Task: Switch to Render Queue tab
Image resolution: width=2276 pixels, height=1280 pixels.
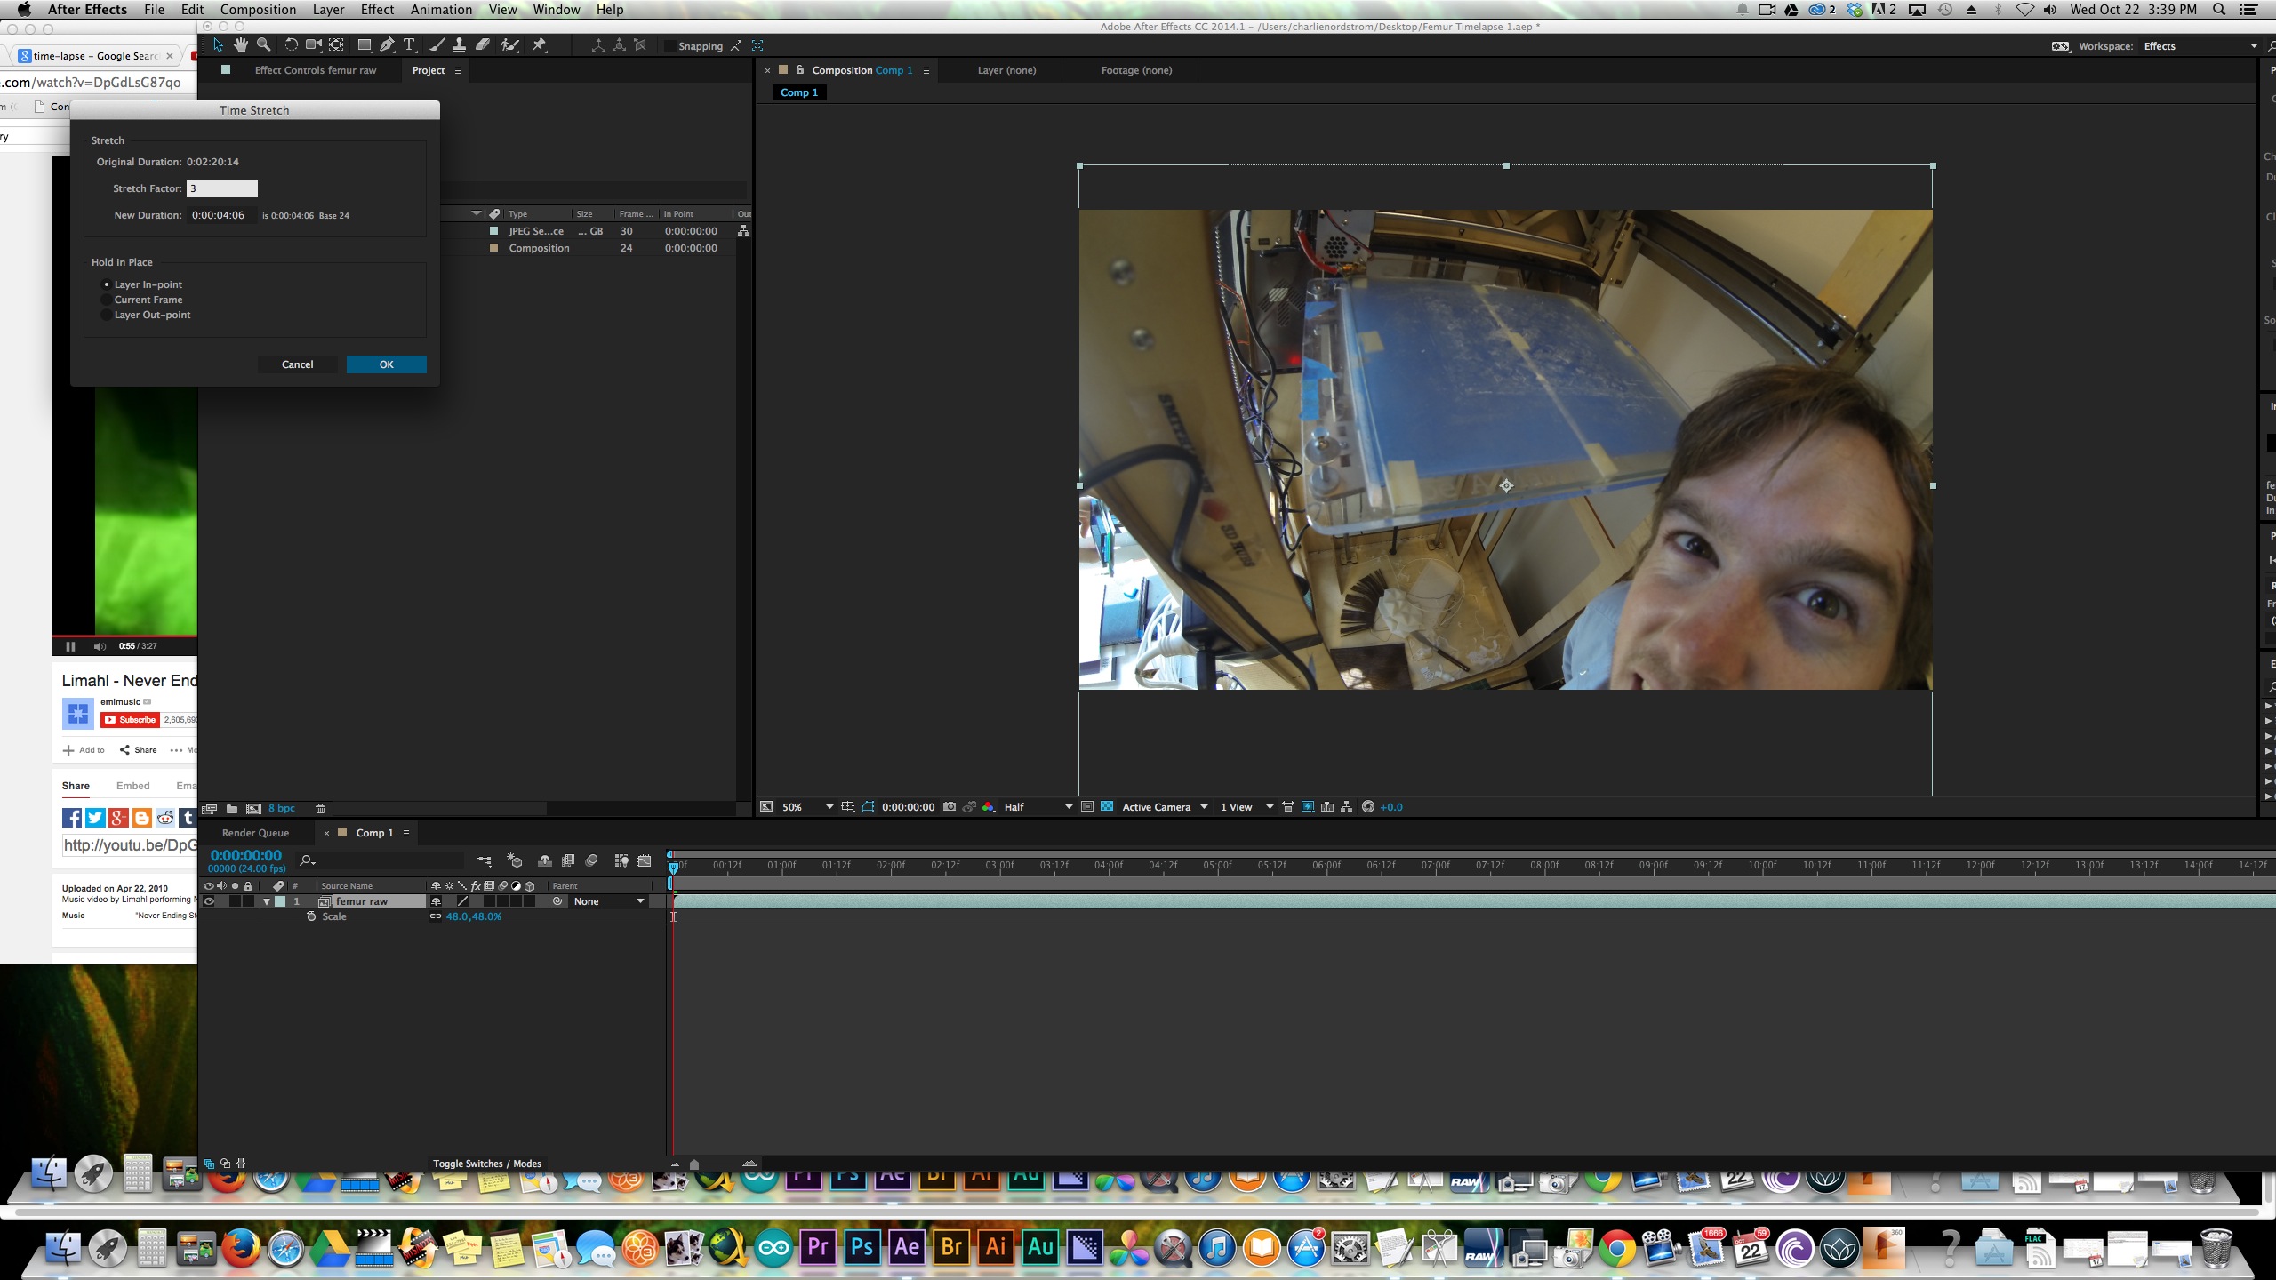Action: [255, 833]
